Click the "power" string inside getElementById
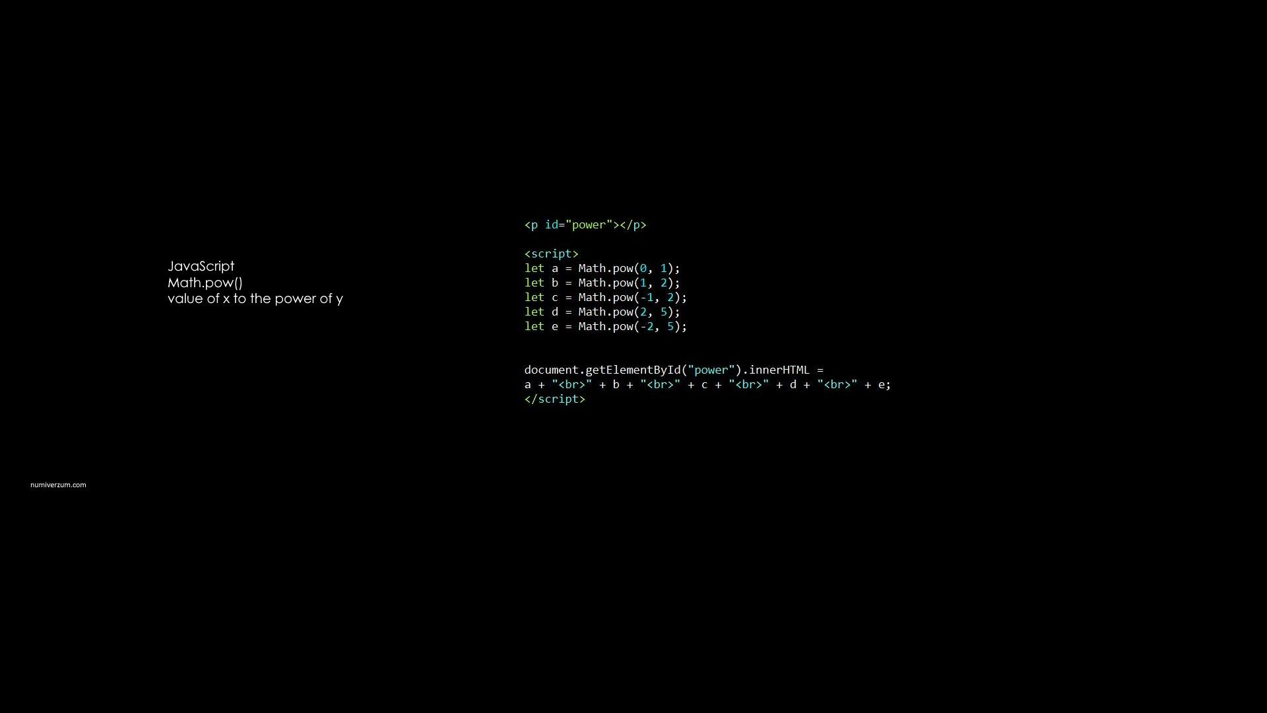The width and height of the screenshot is (1267, 713). pyautogui.click(x=711, y=370)
